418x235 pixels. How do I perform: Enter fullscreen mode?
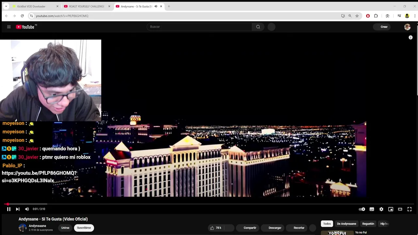[x=410, y=209]
